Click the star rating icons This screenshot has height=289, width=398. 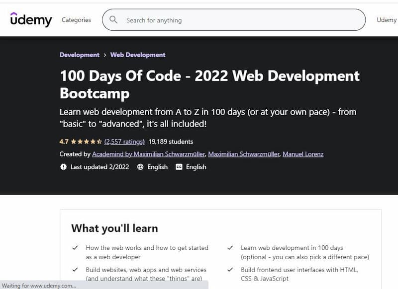tap(86, 142)
